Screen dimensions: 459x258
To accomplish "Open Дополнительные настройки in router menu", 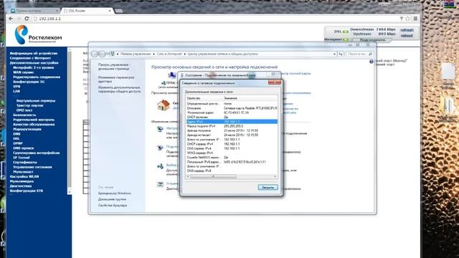I will pyautogui.click(x=34, y=62).
